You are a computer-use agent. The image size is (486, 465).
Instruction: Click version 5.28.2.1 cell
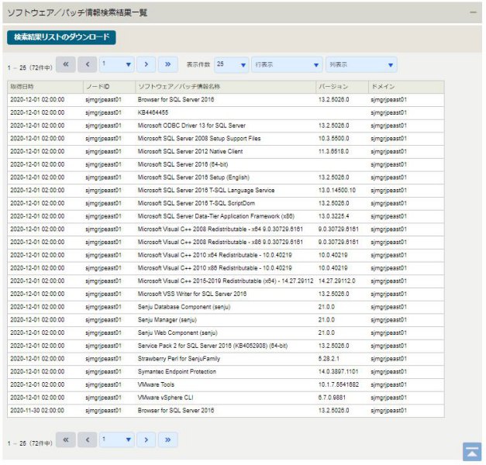[329, 359]
